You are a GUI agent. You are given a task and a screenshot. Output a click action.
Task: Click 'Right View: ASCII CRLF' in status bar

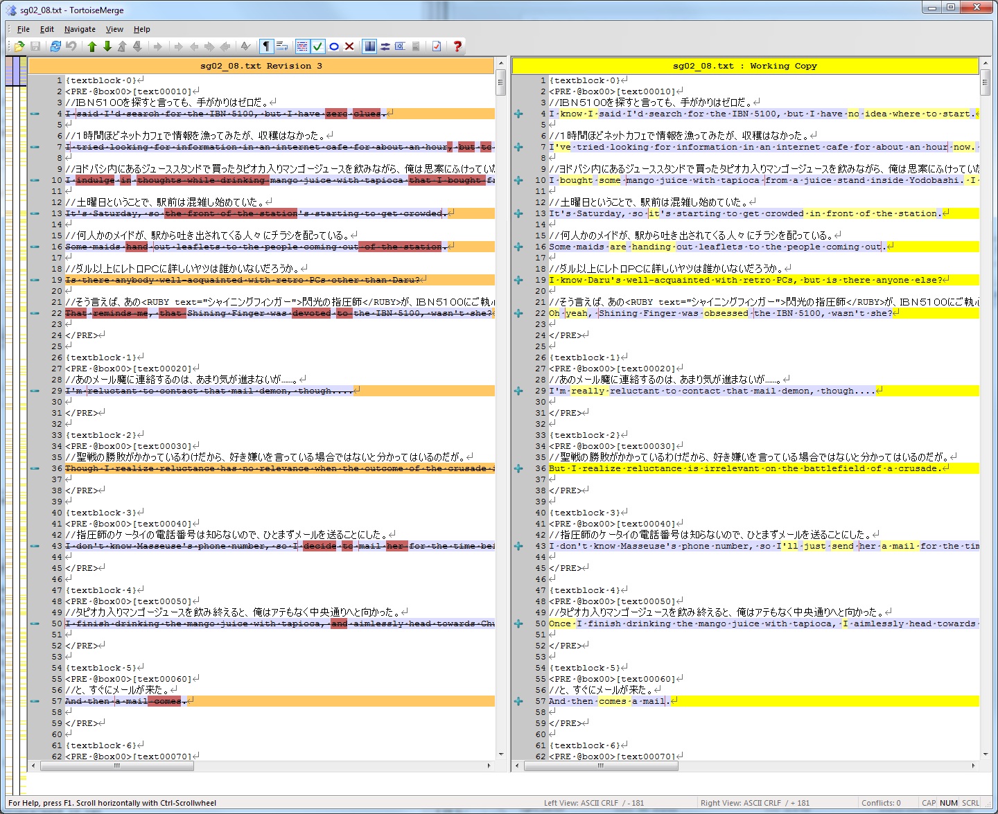pyautogui.click(x=755, y=803)
